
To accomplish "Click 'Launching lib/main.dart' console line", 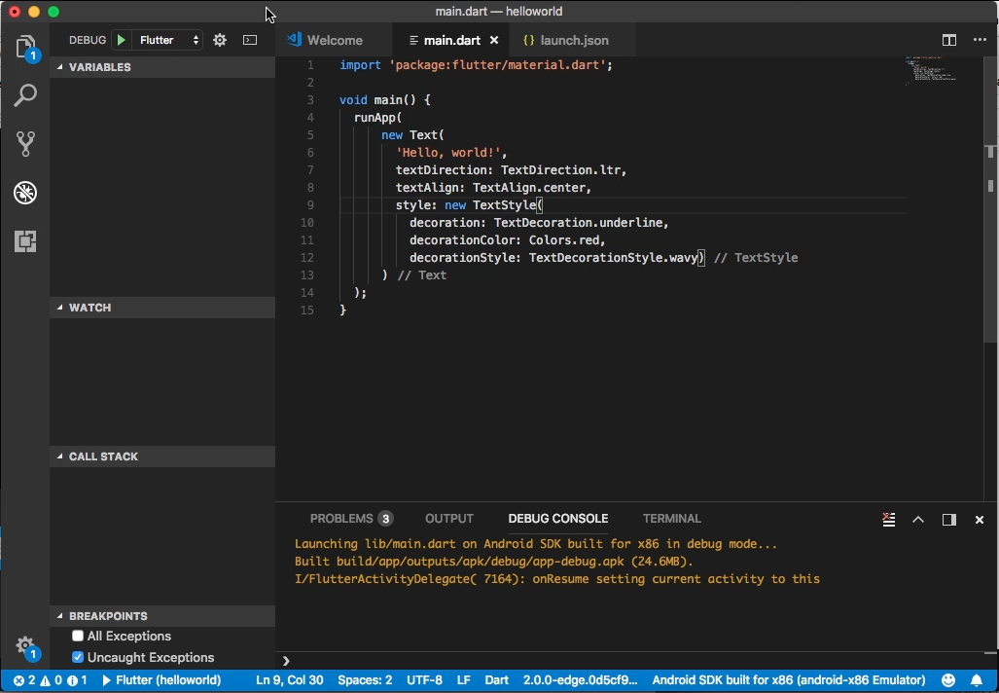I will pyautogui.click(x=536, y=544).
